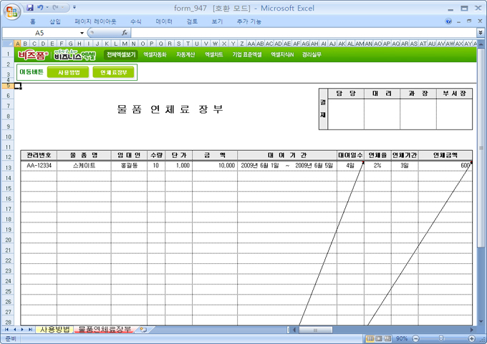487x344 pixels.
Task: Click the zoom slider handle
Action: (440, 338)
